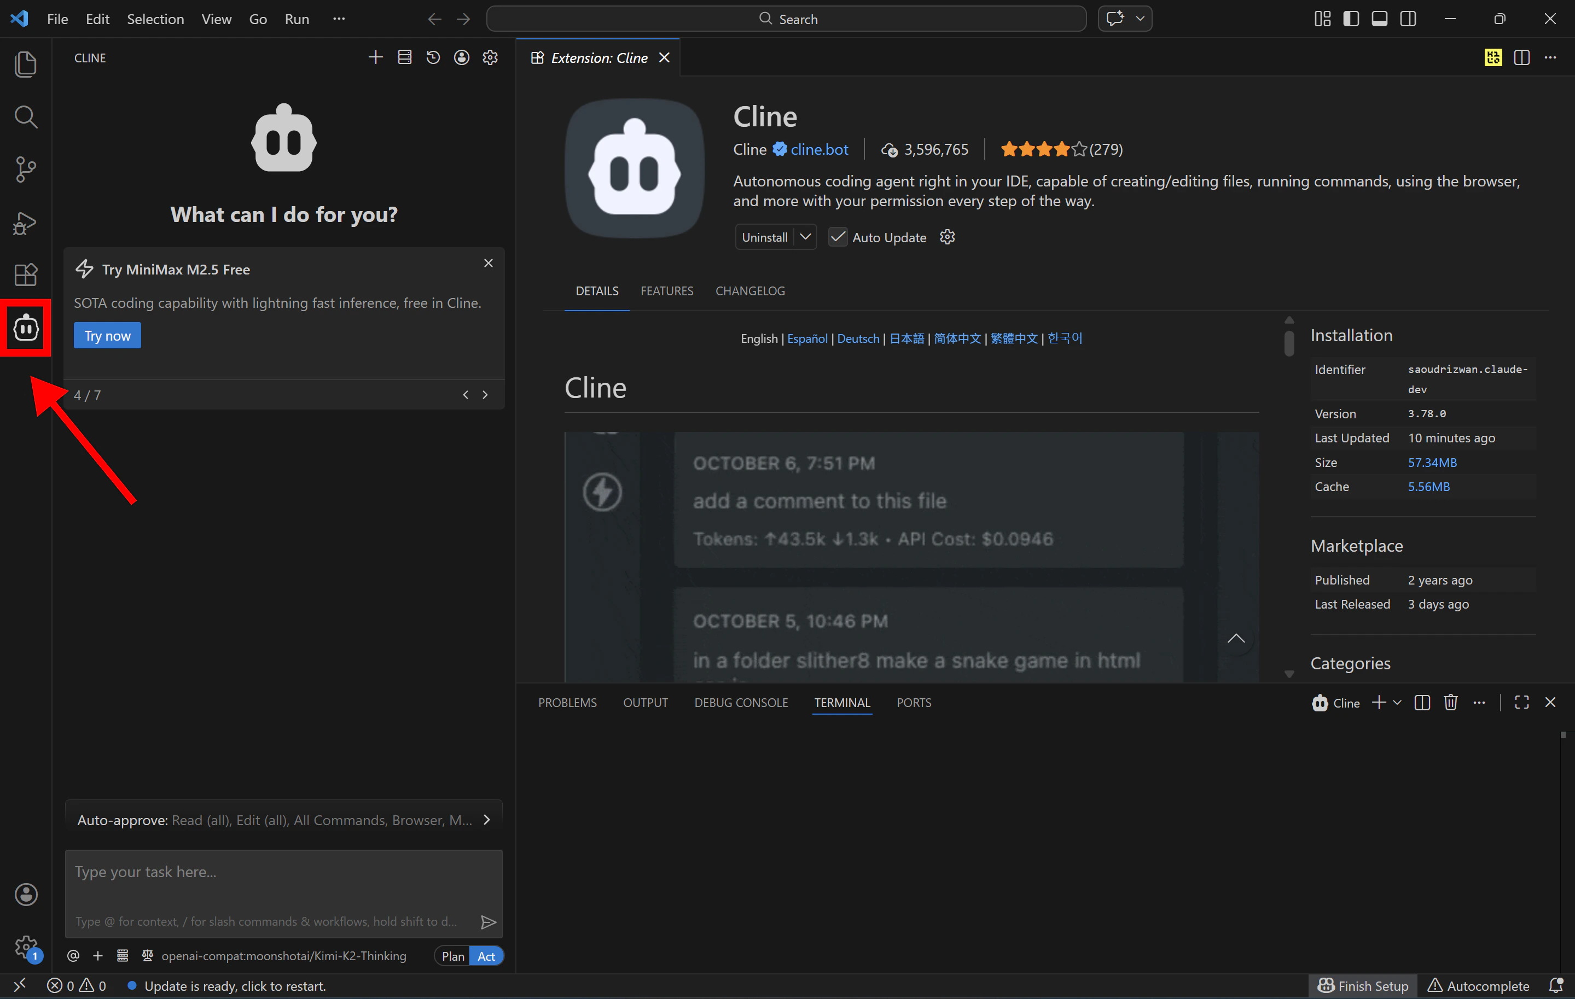Kill terminal with trash icon
This screenshot has width=1575, height=999.
pyautogui.click(x=1450, y=702)
